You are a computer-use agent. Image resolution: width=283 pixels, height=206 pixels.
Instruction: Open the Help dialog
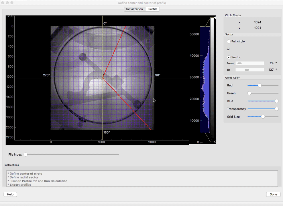pos(10,194)
